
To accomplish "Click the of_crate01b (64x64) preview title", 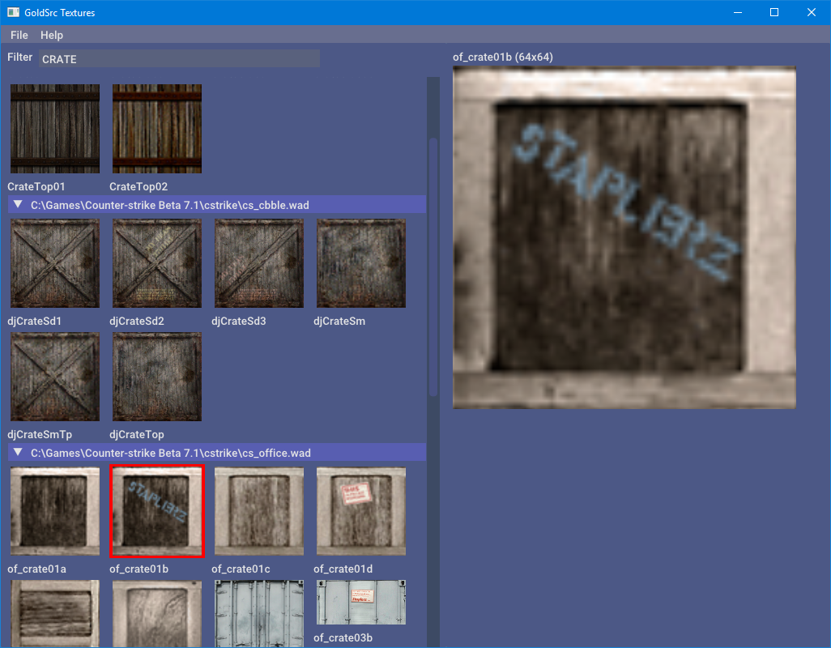I will (x=502, y=57).
